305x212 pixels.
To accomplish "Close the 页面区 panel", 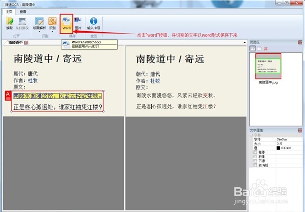I will click(x=300, y=42).
